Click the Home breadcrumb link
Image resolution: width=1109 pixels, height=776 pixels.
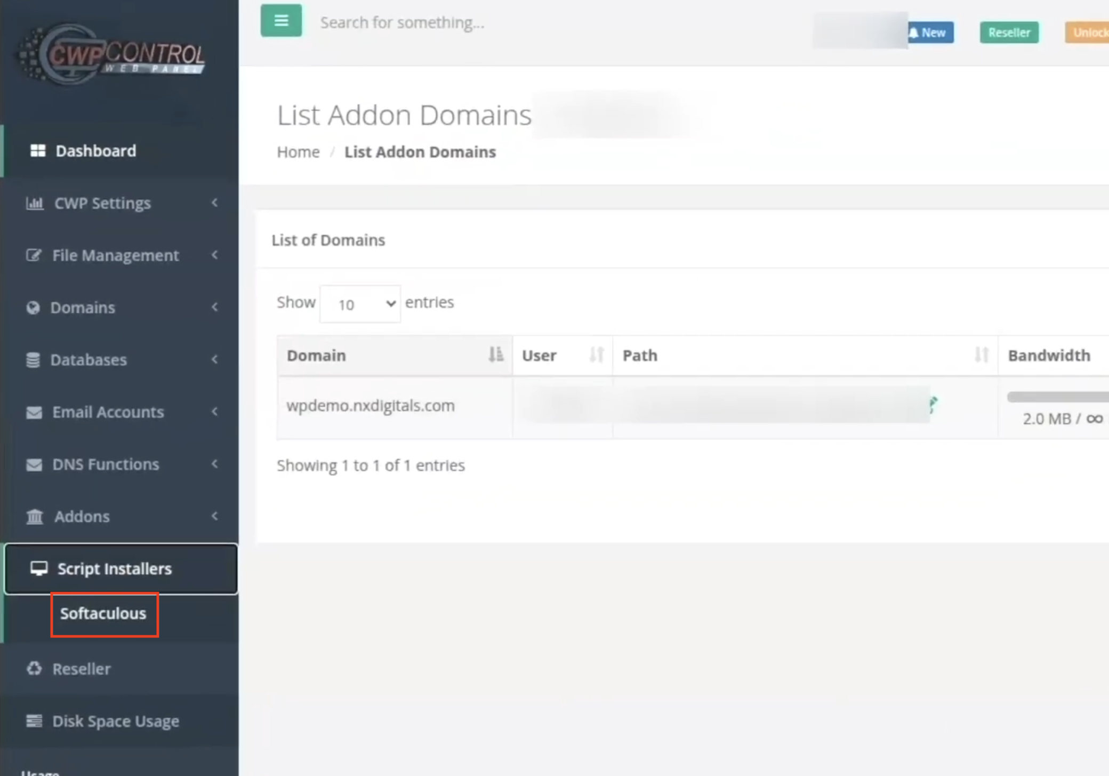point(298,152)
